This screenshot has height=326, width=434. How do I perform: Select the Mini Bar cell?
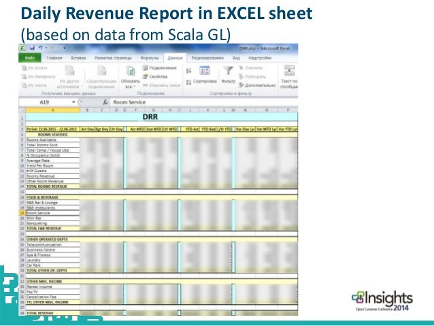click(52, 218)
